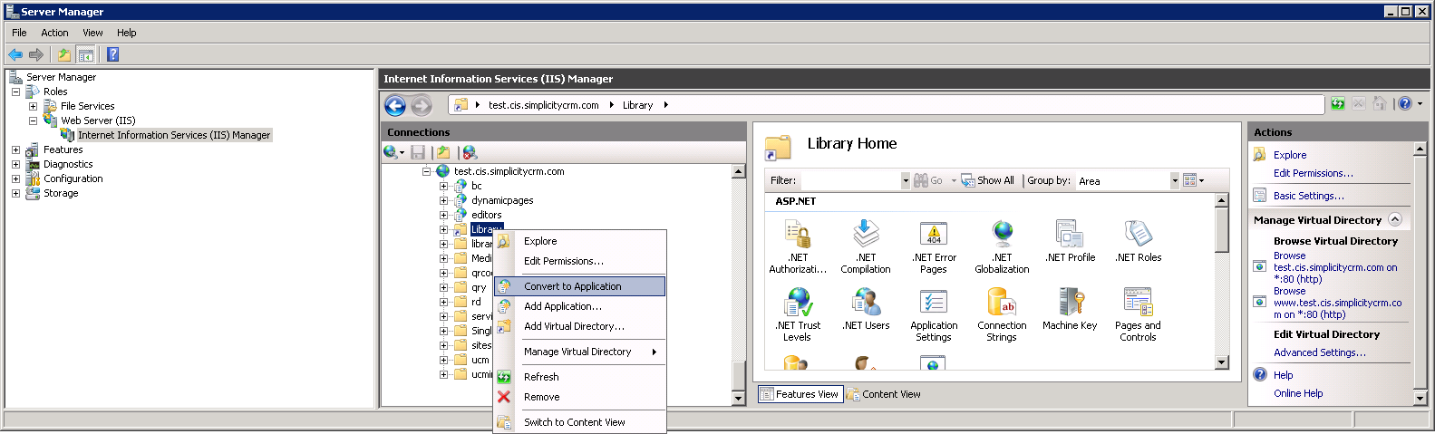Switch to the Content View tab
Image resolution: width=1435 pixels, height=434 pixels.
884,394
